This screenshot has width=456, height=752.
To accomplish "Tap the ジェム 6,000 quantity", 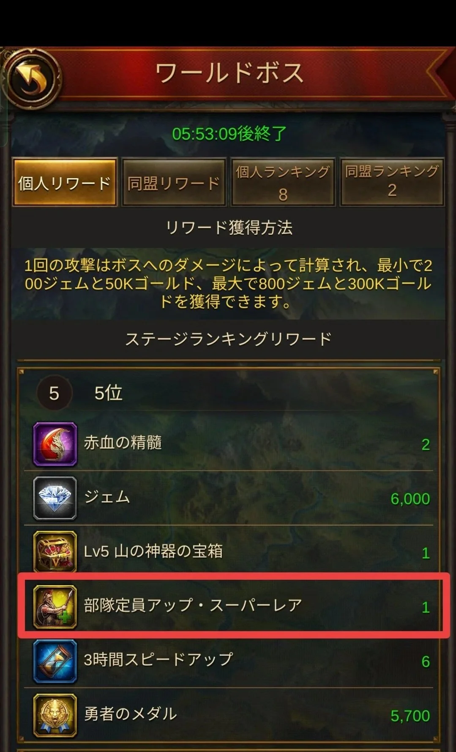I will (410, 499).
